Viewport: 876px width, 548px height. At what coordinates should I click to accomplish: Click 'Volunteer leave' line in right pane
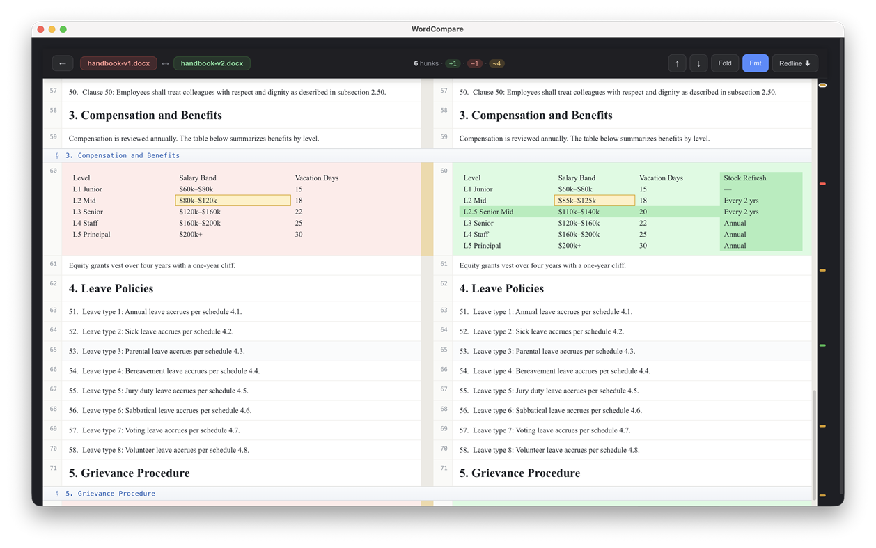(x=549, y=450)
